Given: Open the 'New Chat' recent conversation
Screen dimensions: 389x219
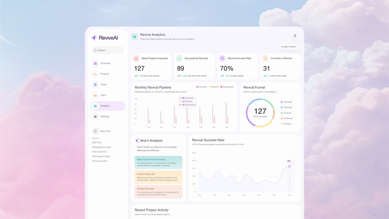Looking at the screenshot, I should [x=97, y=142].
